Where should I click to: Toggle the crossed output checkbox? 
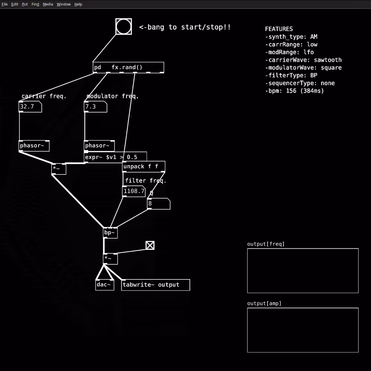pyautogui.click(x=150, y=245)
